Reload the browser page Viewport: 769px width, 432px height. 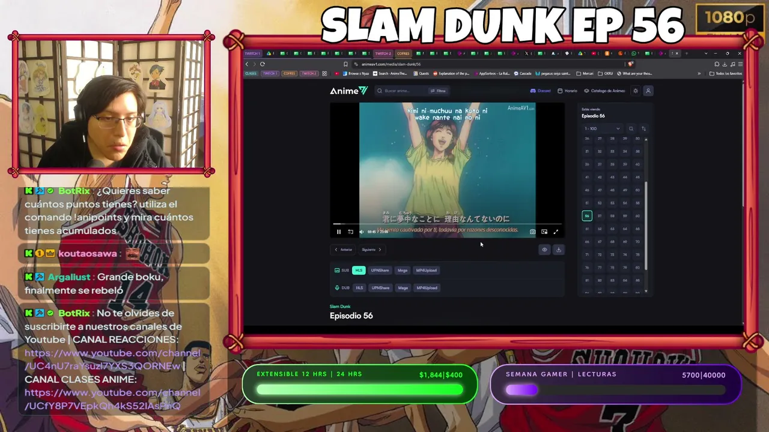263,64
